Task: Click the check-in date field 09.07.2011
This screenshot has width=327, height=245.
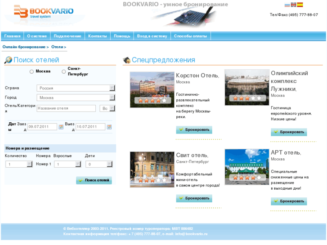Action: click(x=42, y=127)
